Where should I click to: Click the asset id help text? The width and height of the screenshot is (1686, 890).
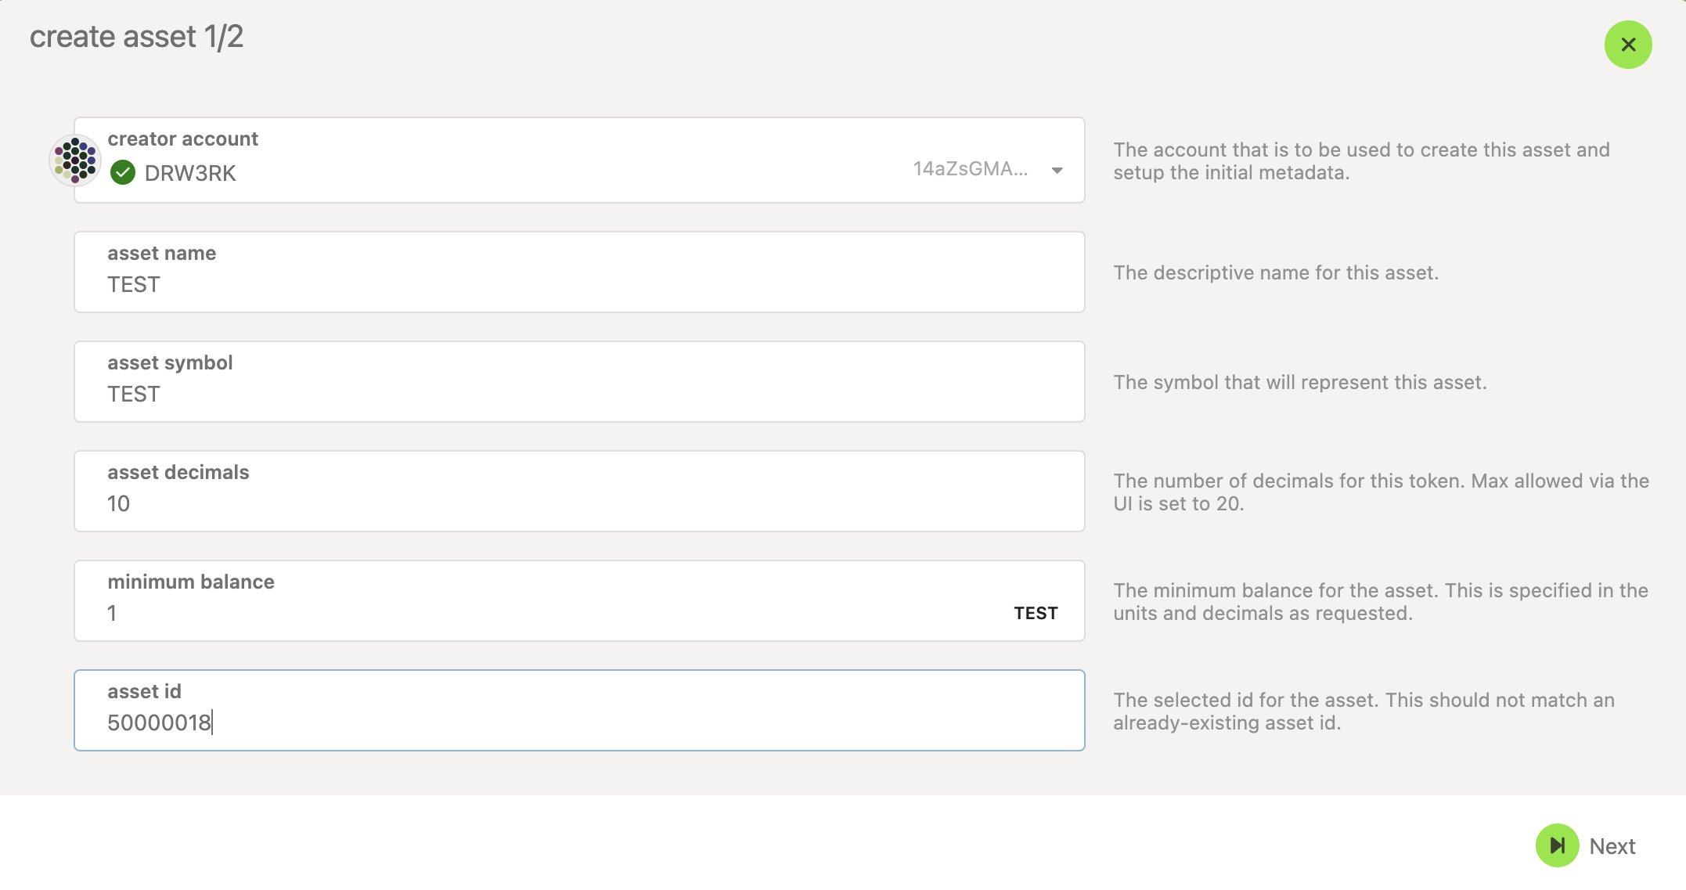pyautogui.click(x=1364, y=711)
